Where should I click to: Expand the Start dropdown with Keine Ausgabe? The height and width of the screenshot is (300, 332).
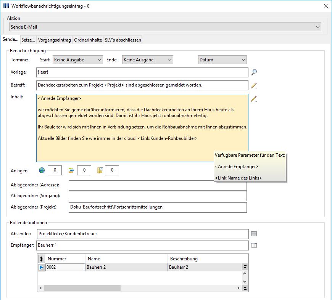pos(78,60)
